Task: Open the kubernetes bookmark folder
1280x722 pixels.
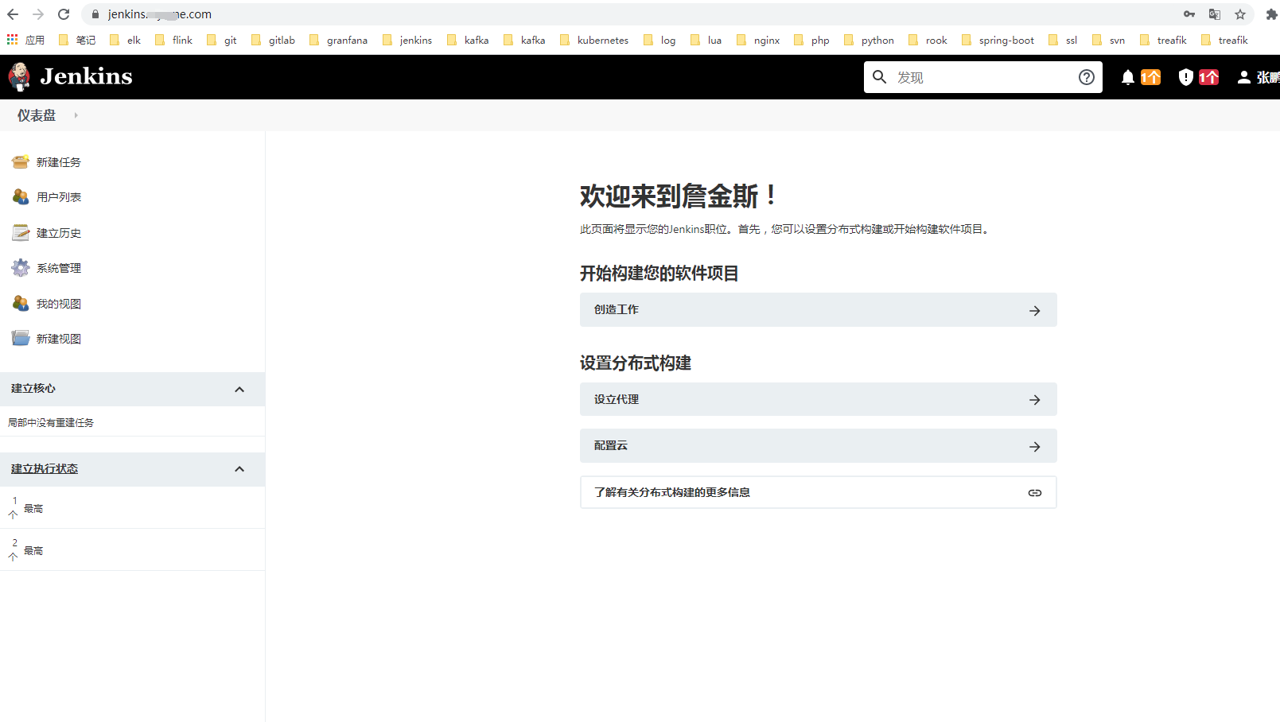Action: 594,40
